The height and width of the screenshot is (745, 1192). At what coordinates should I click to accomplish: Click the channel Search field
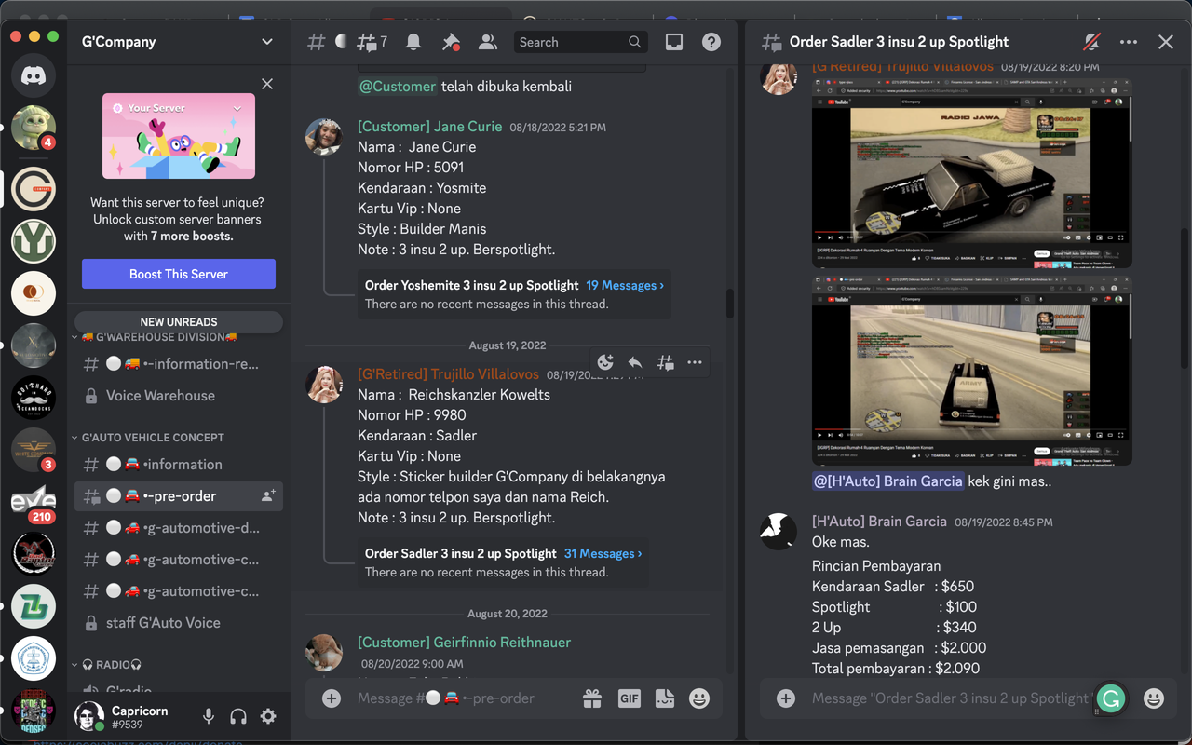581,42
